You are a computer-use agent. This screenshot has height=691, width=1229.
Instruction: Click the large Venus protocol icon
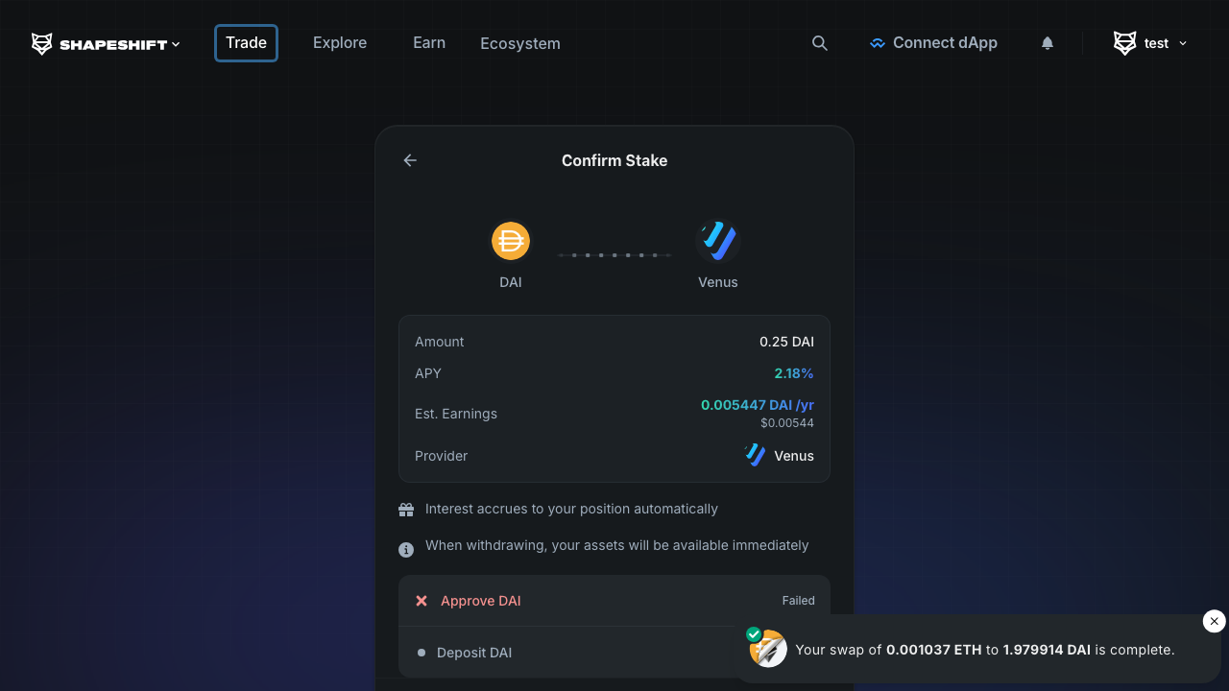(718, 241)
